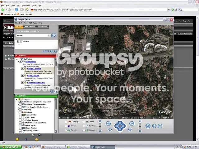Rotate view counterclockwise in navigation panel
Viewport: 199px width, 149px height.
(x=108, y=124)
